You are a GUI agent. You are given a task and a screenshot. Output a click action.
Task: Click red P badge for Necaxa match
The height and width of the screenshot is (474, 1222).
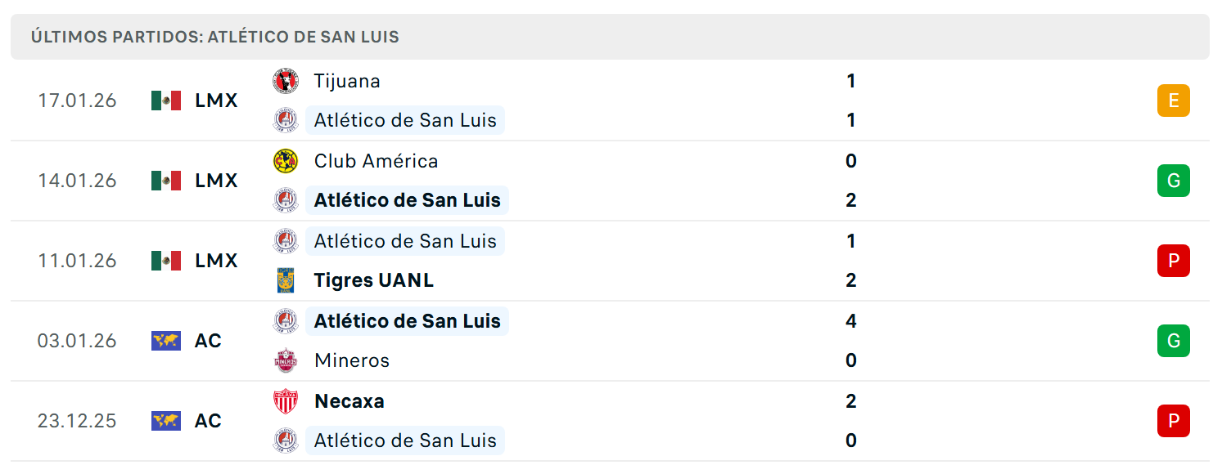[x=1173, y=421]
